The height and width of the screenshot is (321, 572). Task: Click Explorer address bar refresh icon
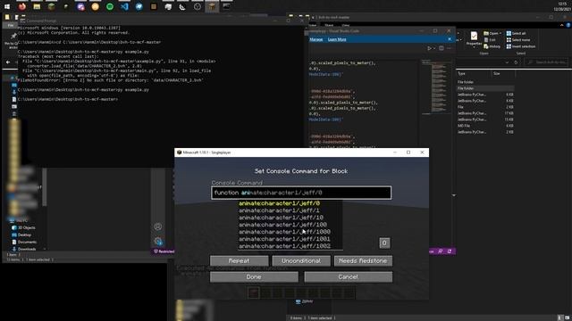point(516,62)
